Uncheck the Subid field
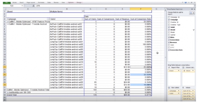198x103 pixels. click(169, 27)
